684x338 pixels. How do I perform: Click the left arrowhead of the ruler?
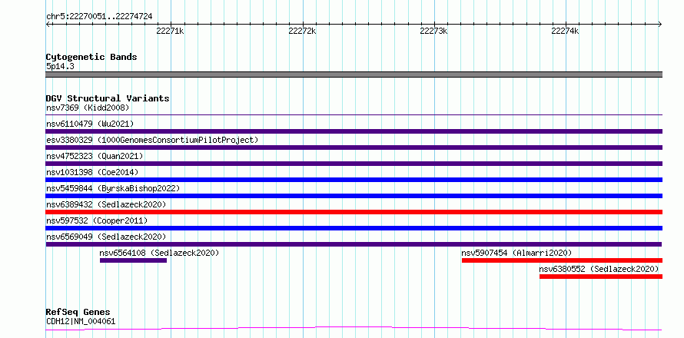click(48, 24)
